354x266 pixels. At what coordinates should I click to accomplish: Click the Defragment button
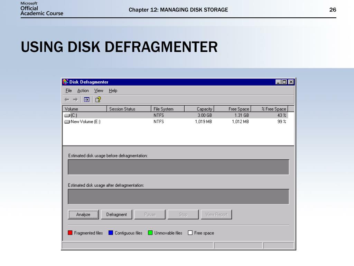pyautogui.click(x=117, y=214)
